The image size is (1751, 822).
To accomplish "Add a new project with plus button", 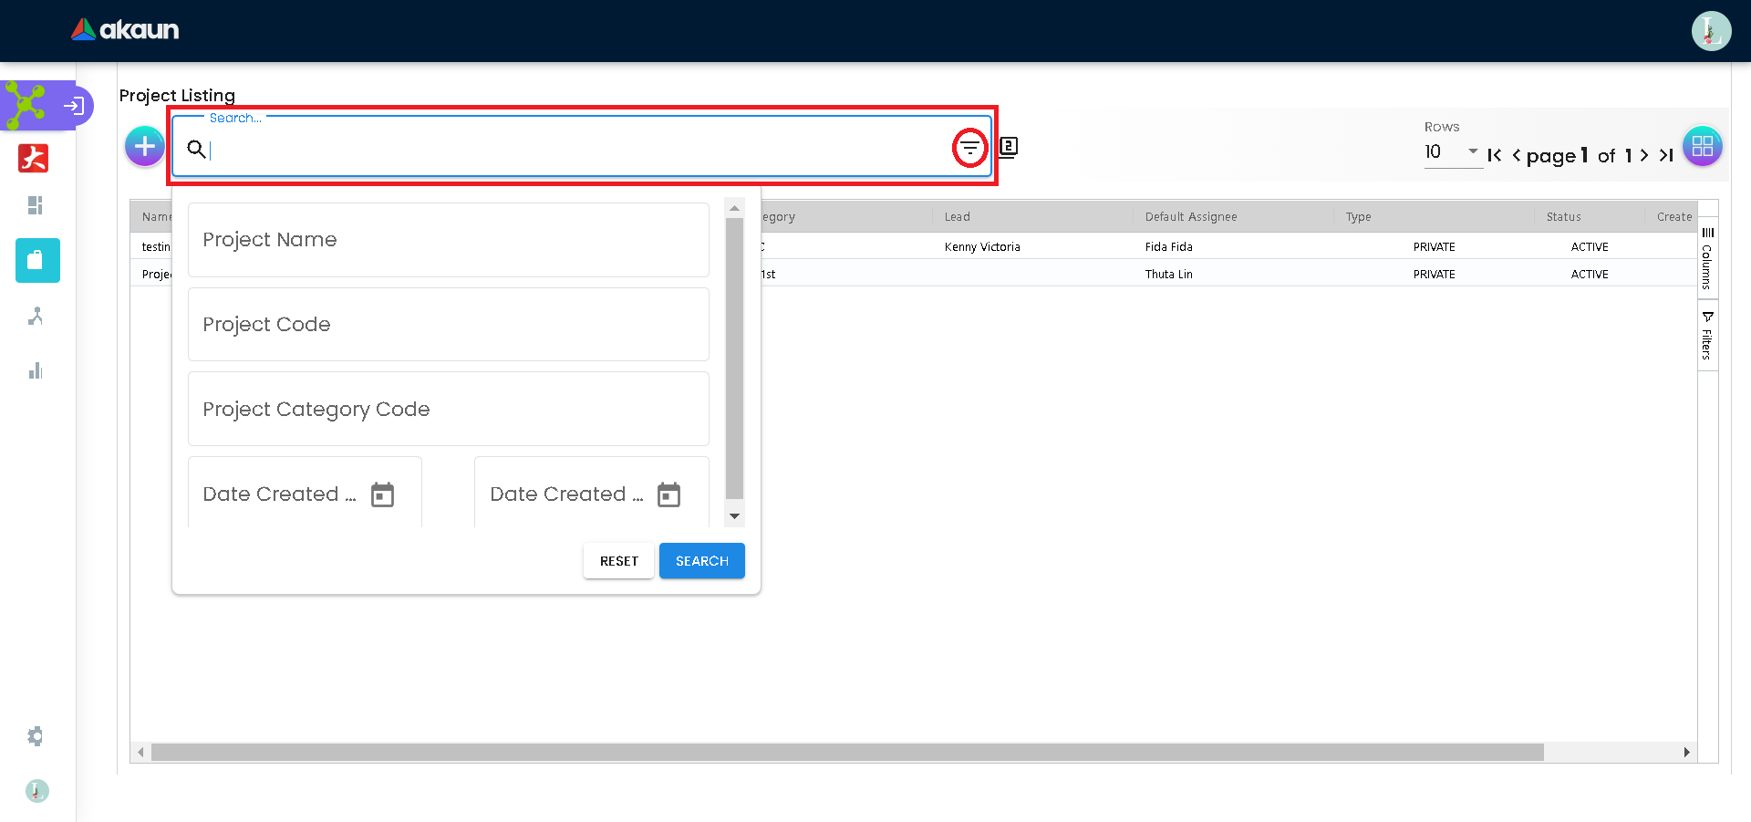I will tap(144, 146).
